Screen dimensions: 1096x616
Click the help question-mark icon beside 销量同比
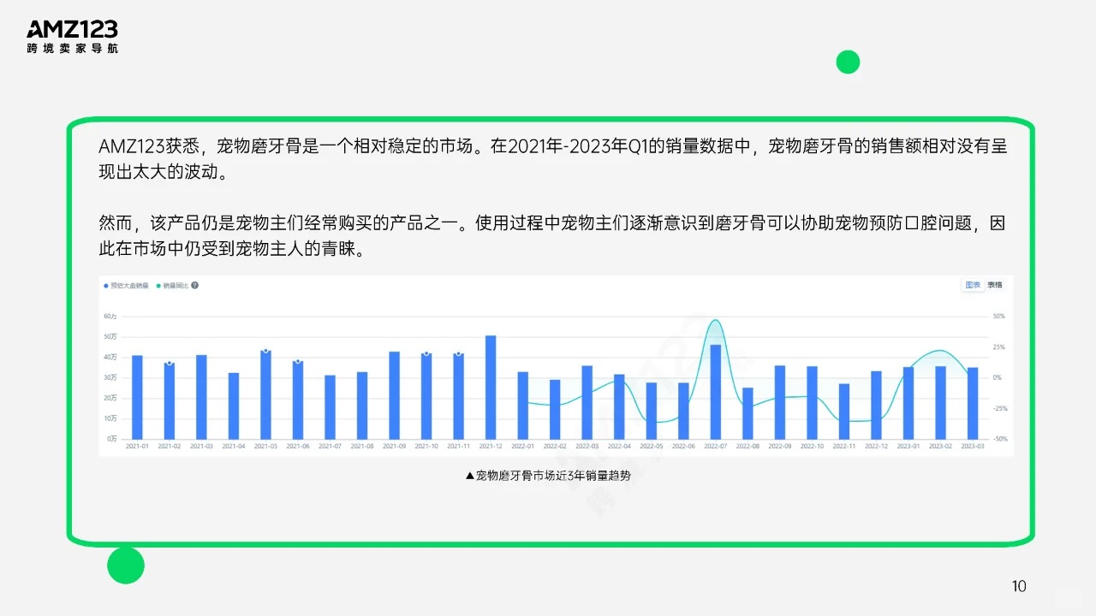pos(194,285)
